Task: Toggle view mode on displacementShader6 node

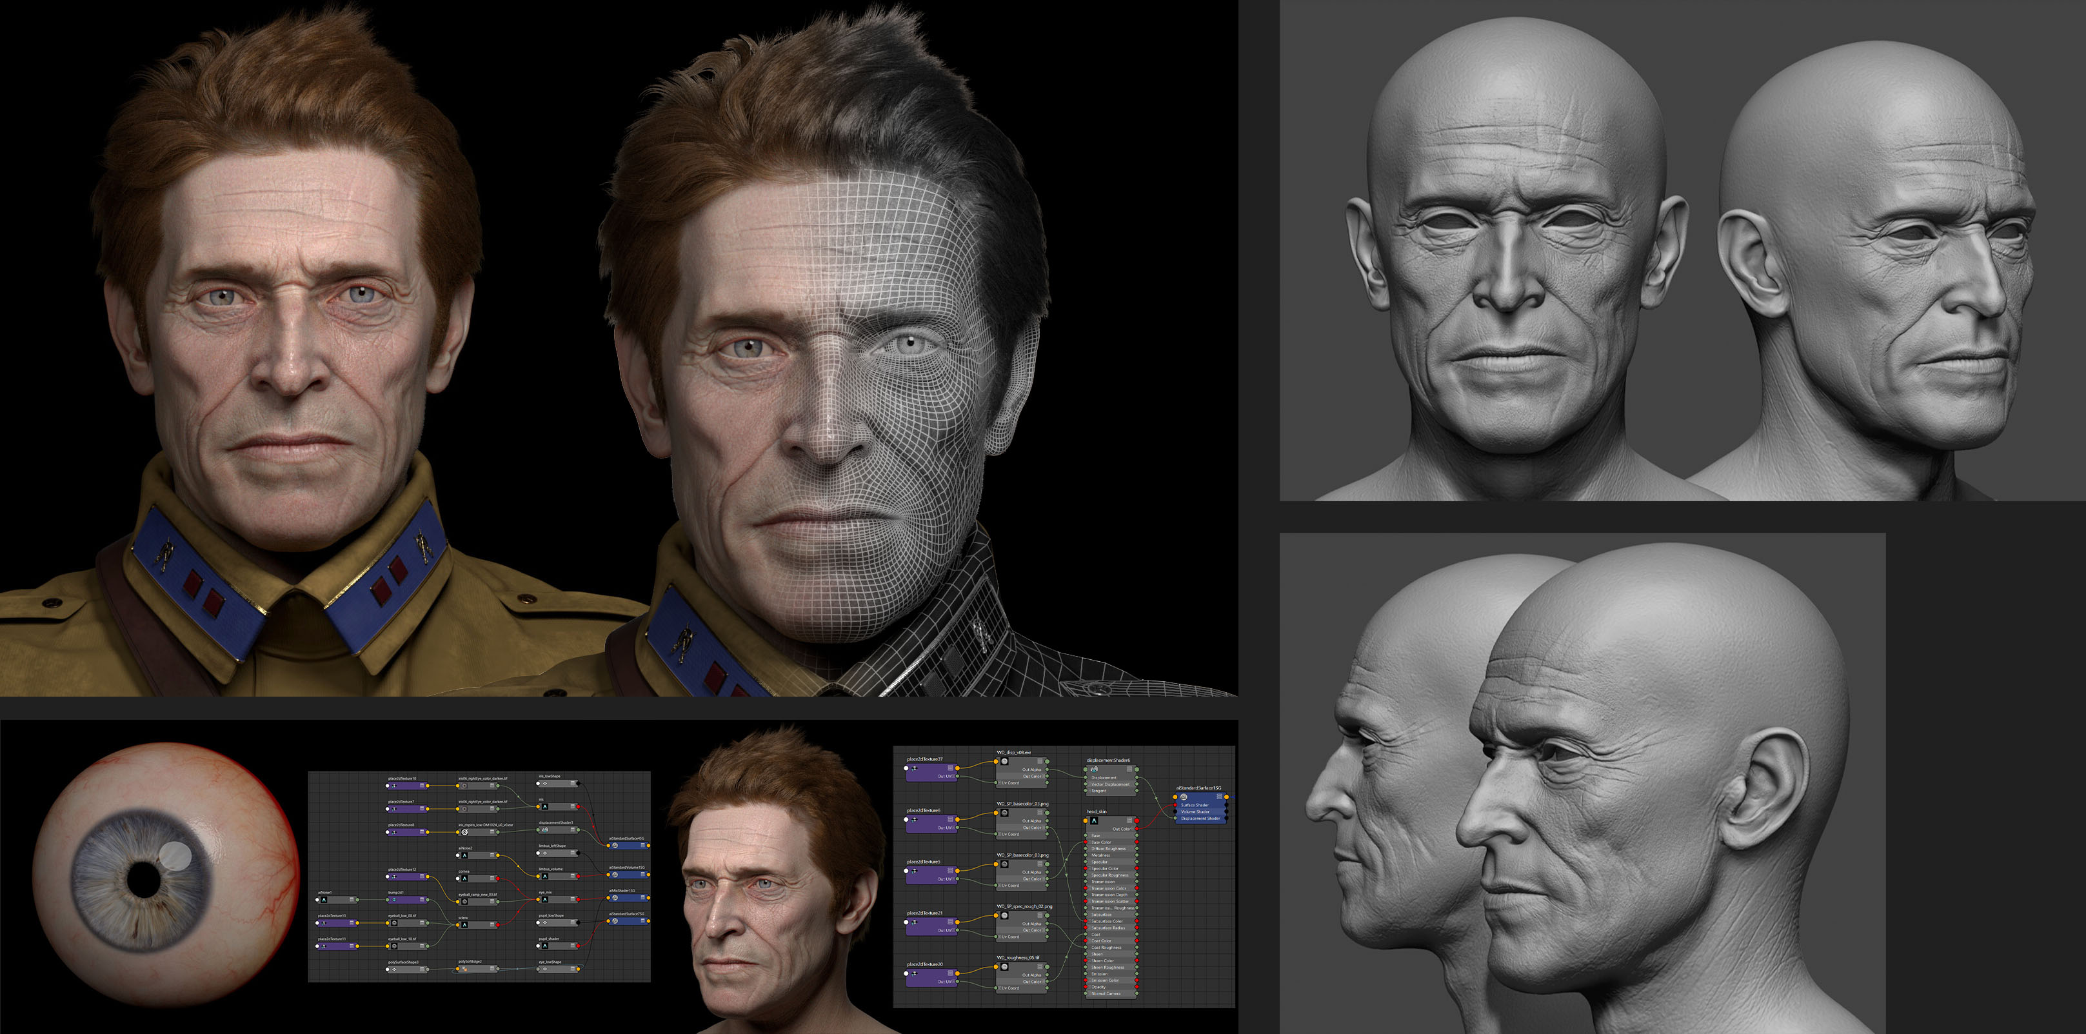Action: coord(1129,770)
